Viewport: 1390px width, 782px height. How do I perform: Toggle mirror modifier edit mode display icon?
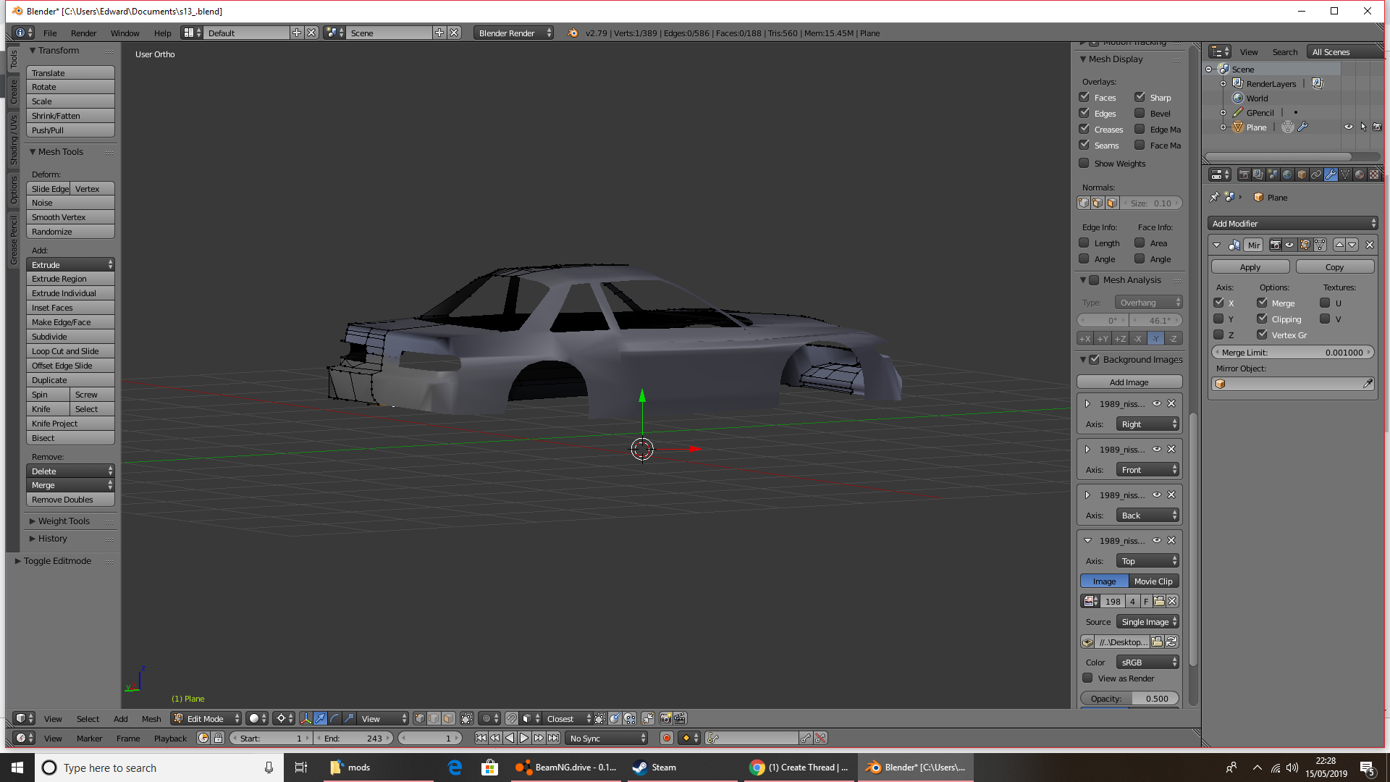(1305, 245)
